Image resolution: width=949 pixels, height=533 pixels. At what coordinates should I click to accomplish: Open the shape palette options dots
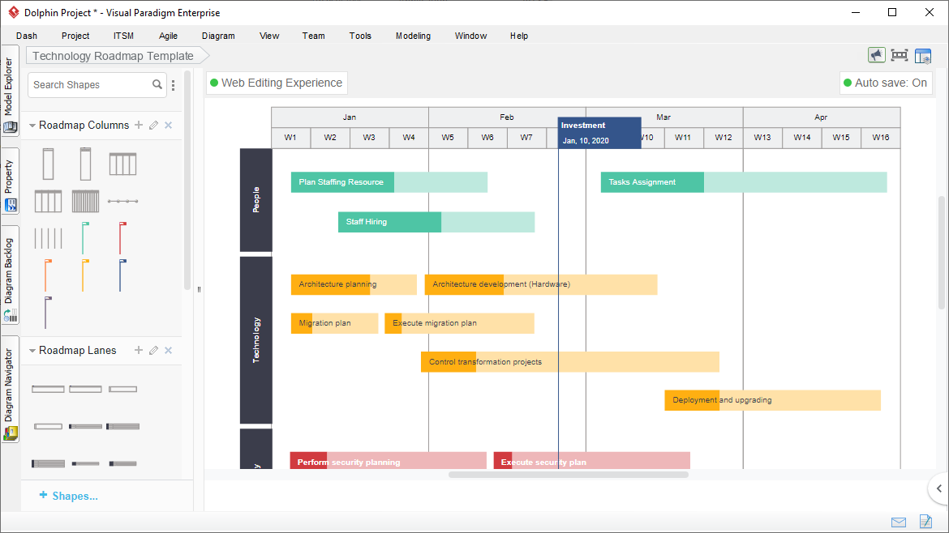click(x=173, y=85)
